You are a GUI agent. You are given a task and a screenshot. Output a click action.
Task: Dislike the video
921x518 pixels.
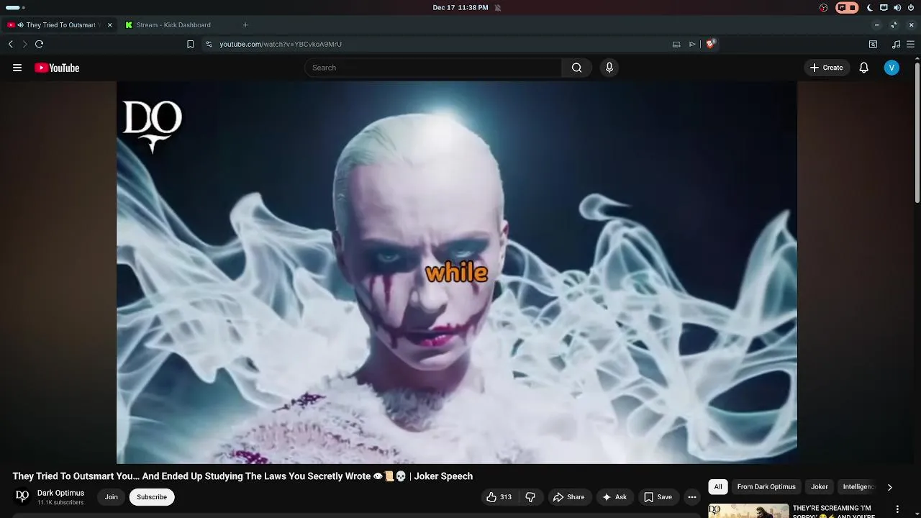coord(530,497)
